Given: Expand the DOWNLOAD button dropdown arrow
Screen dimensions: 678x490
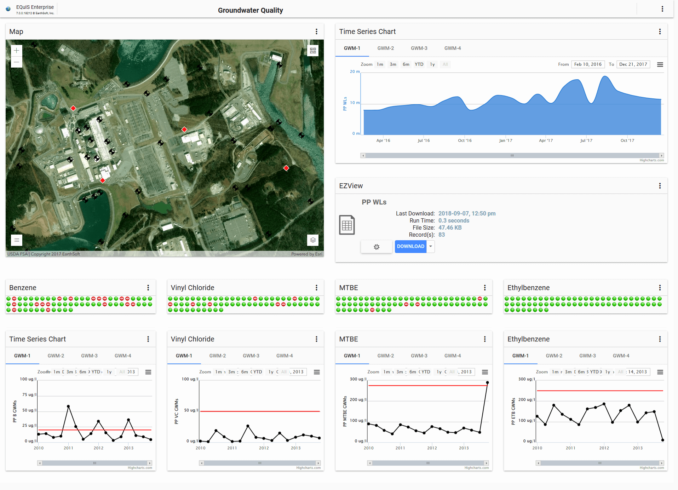Looking at the screenshot, I should (430, 246).
